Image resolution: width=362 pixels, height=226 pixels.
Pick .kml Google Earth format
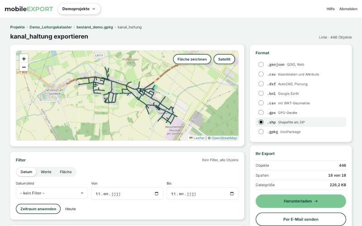click(x=261, y=94)
